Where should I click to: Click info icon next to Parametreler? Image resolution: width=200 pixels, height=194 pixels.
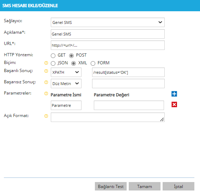46,93
